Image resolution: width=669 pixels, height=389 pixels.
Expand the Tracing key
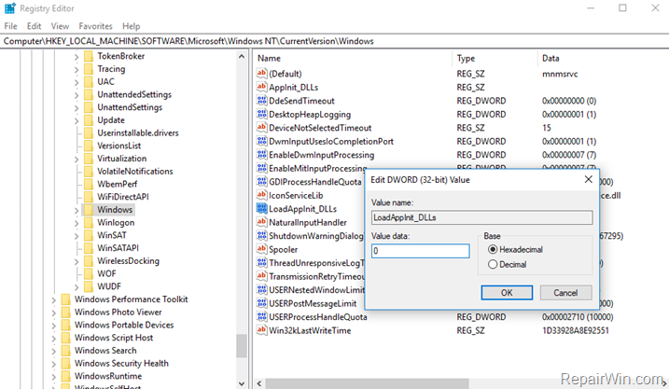77,69
